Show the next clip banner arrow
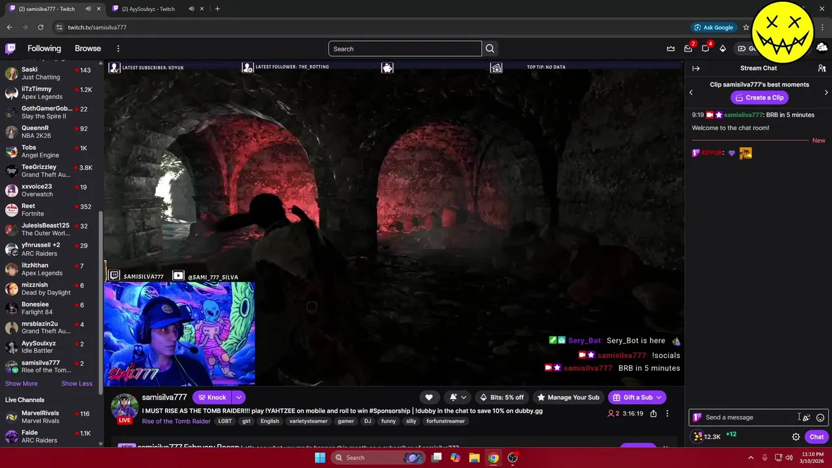 826,92
